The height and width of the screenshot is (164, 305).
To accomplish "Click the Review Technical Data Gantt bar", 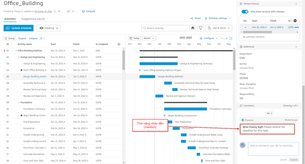I will pyautogui.click(x=175, y=90).
